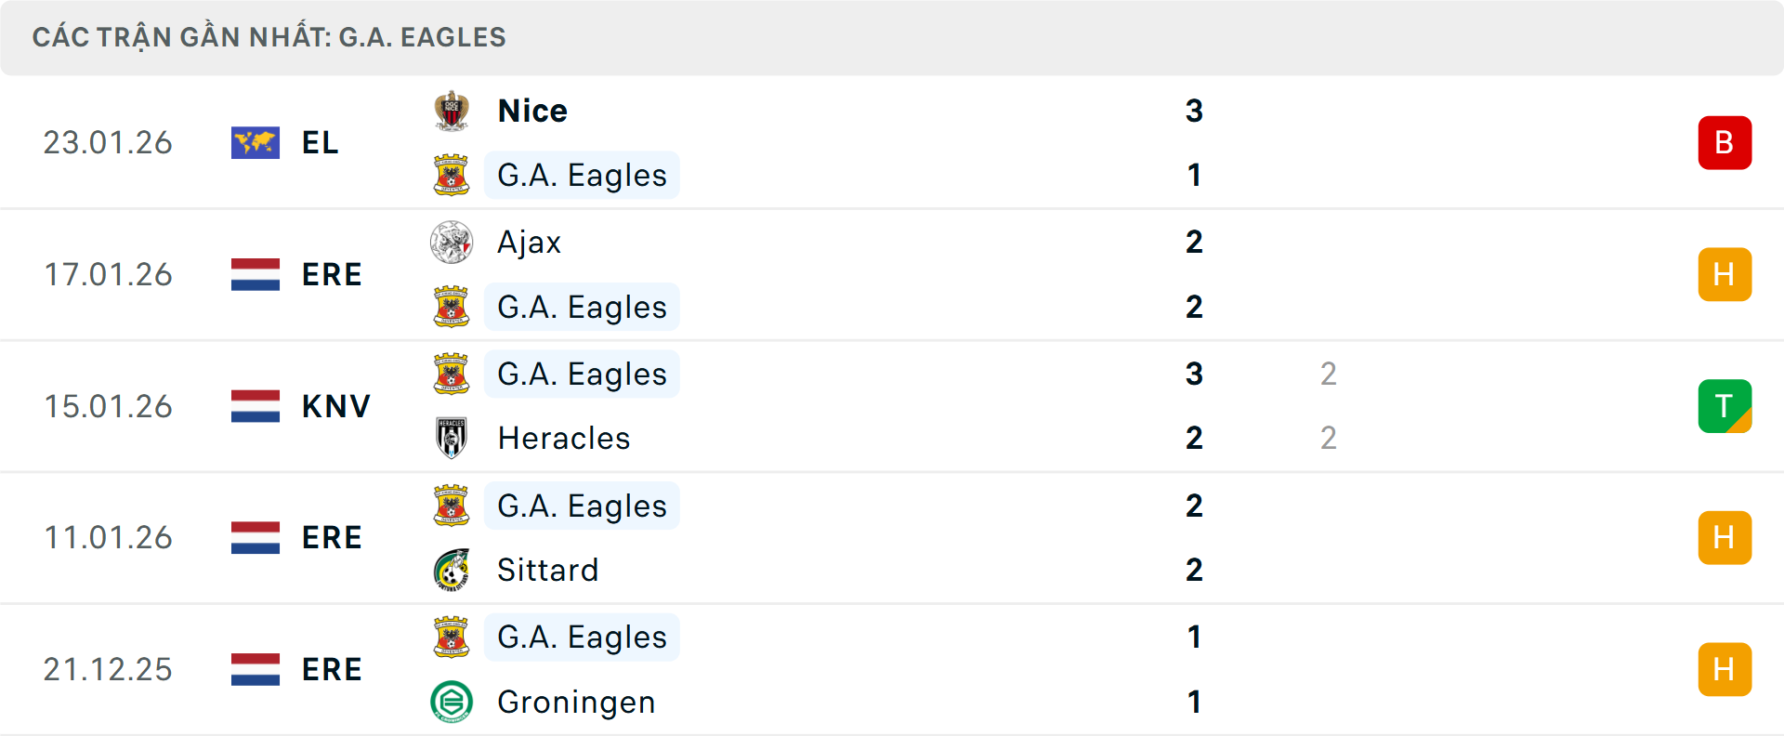Expand the match details for 23.01.26
The height and width of the screenshot is (736, 1784).
(x=892, y=142)
